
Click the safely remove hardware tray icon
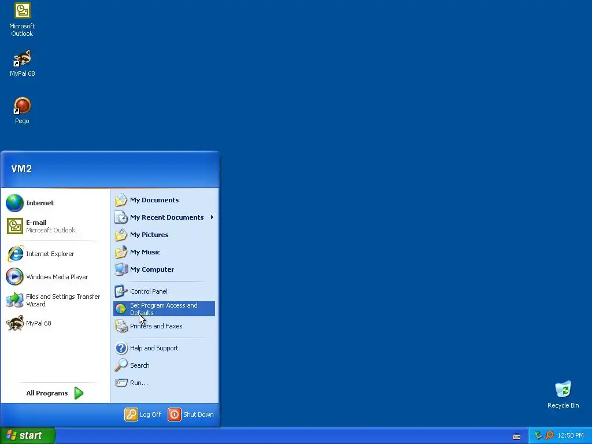coord(538,435)
